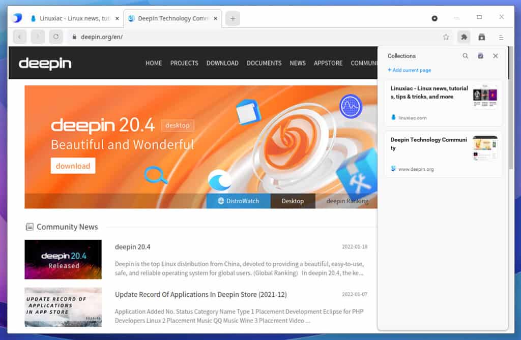Click the 2022-01-18 article date
Viewport: 521px width, 340px height.
[355, 246]
